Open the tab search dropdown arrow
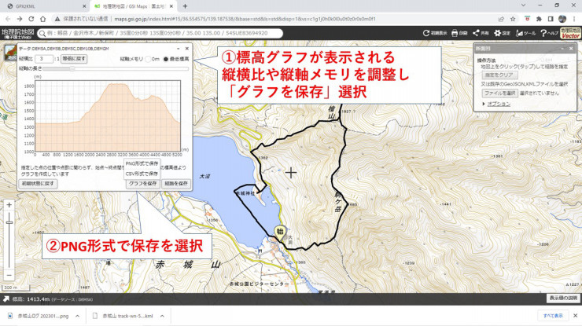582x326 pixels. [523, 5]
